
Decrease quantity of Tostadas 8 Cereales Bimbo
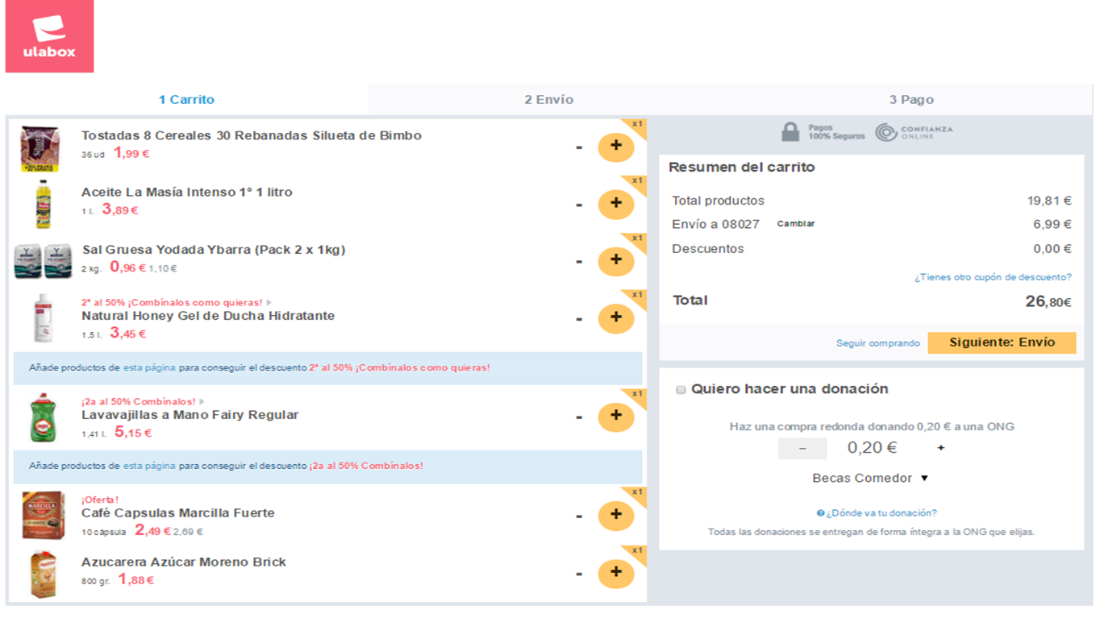(x=579, y=147)
